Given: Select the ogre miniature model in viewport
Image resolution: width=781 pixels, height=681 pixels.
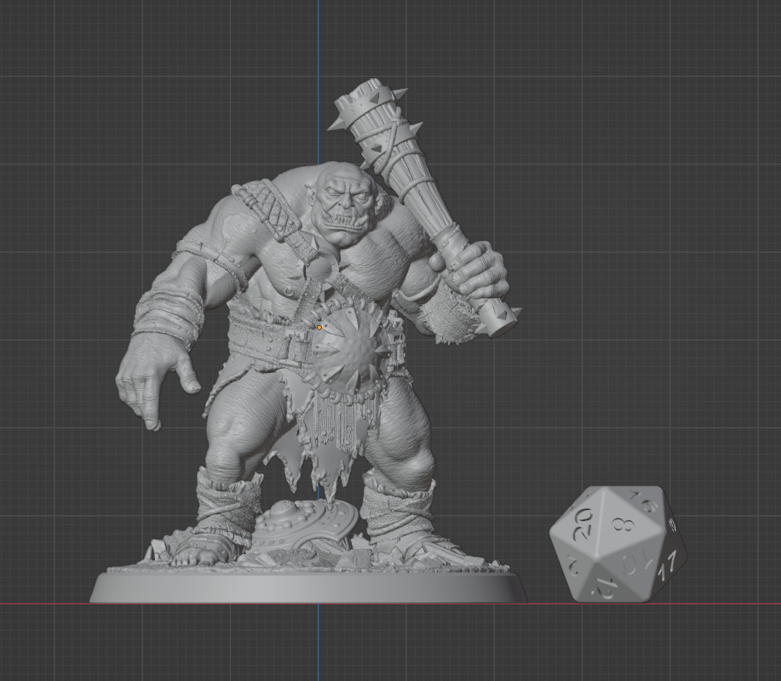Looking at the screenshot, I should tap(309, 341).
